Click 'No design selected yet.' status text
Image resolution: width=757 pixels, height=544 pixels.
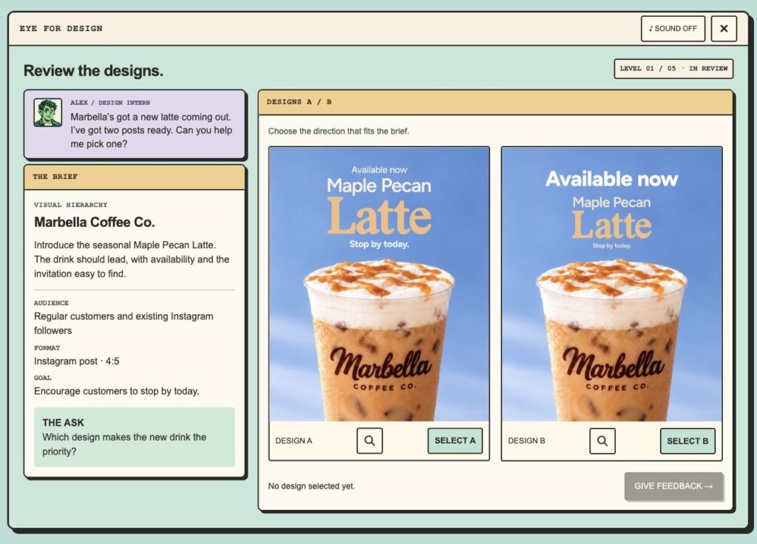coord(311,486)
